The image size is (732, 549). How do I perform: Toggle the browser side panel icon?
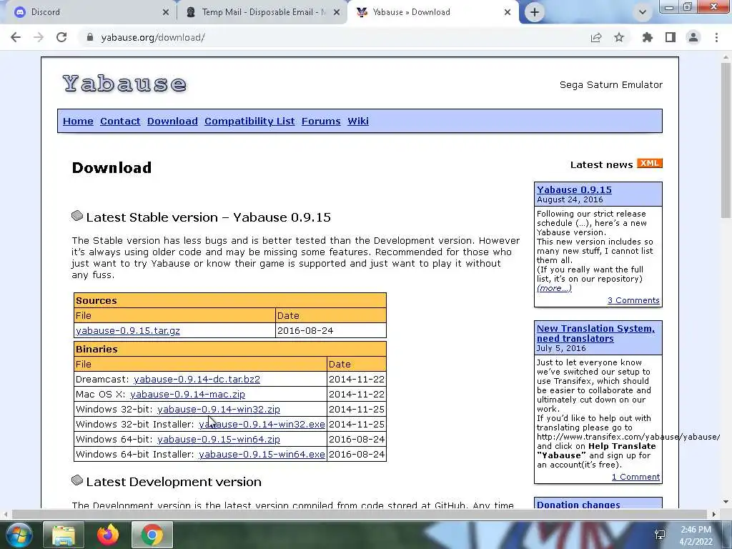[671, 37]
